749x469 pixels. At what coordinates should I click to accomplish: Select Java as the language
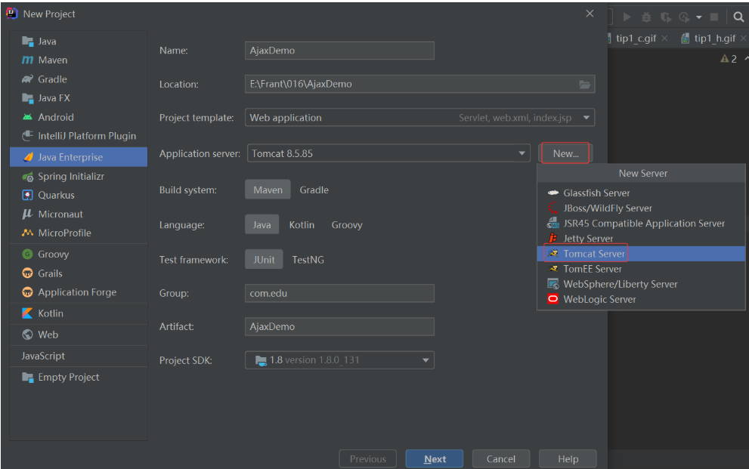(x=262, y=225)
